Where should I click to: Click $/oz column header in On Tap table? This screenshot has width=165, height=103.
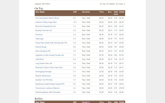(x=110, y=12)
